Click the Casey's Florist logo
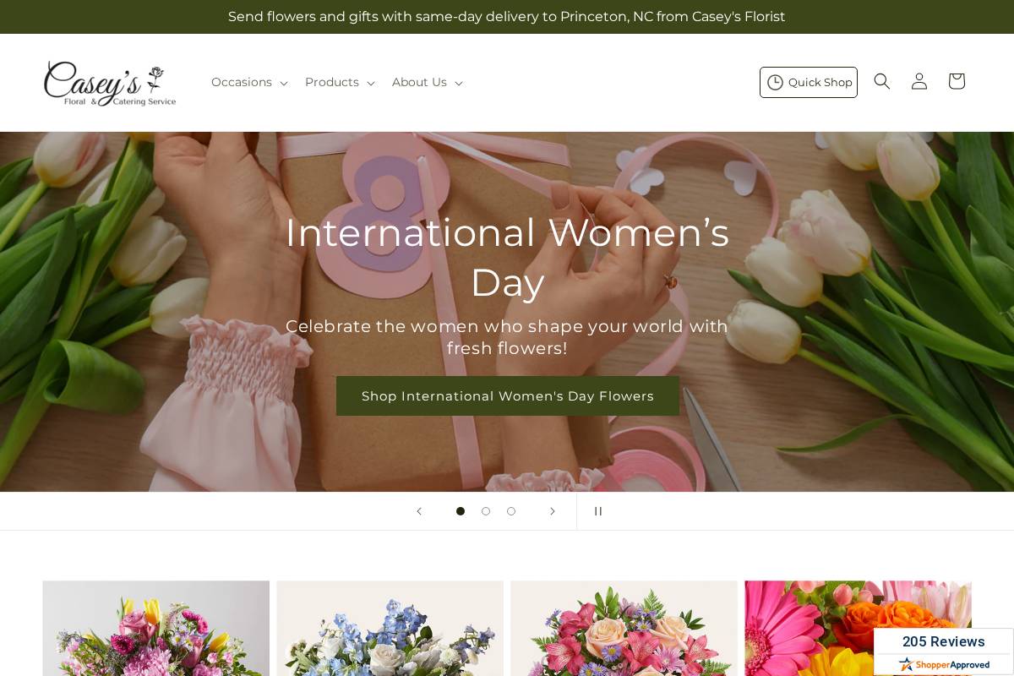This screenshot has width=1014, height=676. tap(110, 83)
